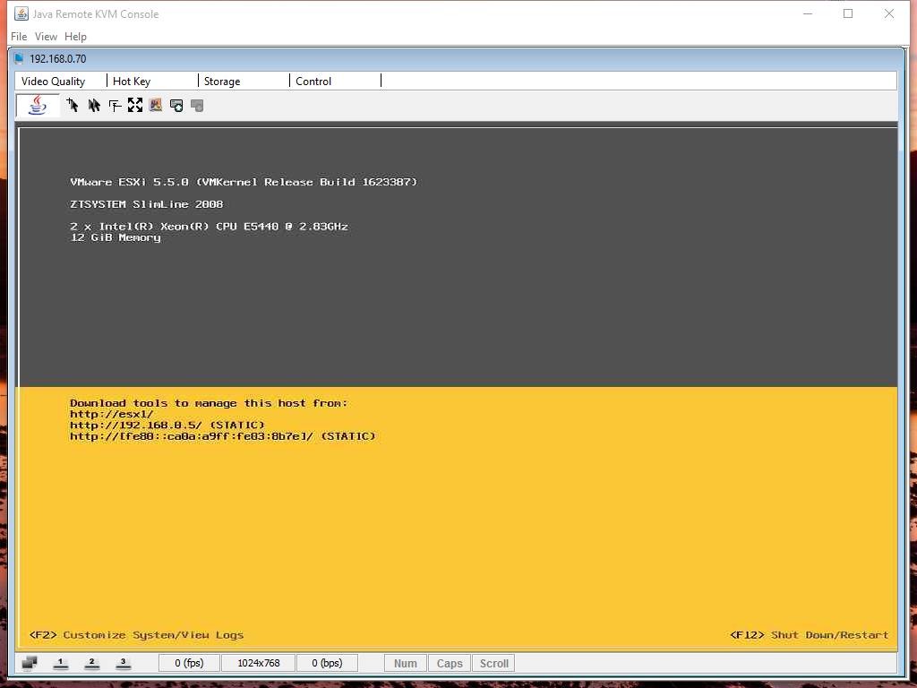Click the cursor alignment toolbar icon
The image size is (917, 688).
pos(115,105)
